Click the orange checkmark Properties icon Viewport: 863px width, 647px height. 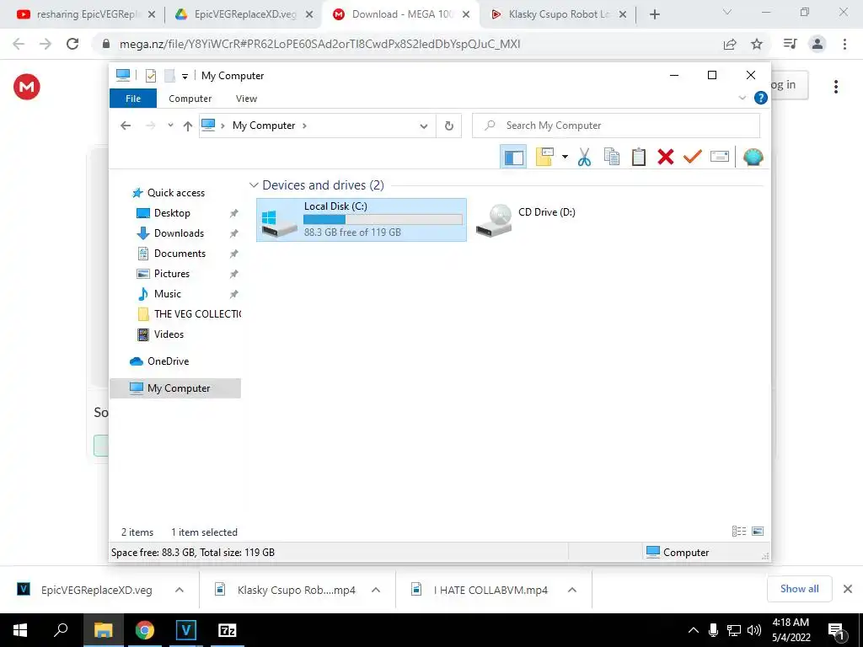(693, 157)
